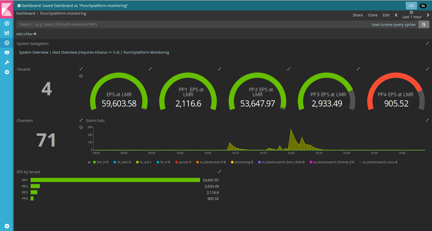
Task: Maximize PP4 EPS at LMR gauge panel
Action: (x=427, y=69)
